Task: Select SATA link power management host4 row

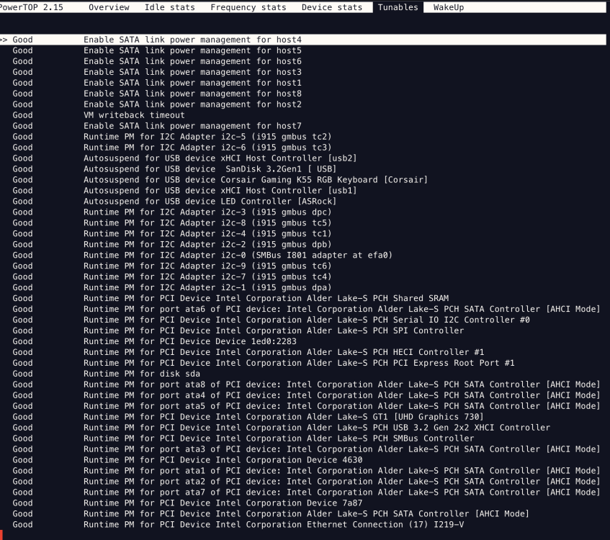Action: 303,40
